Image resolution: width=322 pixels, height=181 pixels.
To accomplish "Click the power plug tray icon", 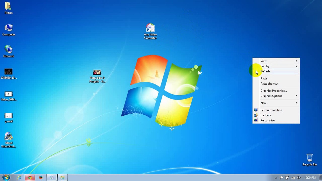I will click(287, 178).
